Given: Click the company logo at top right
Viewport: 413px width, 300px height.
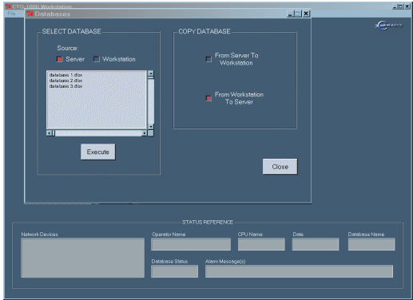Looking at the screenshot, I should [388, 26].
